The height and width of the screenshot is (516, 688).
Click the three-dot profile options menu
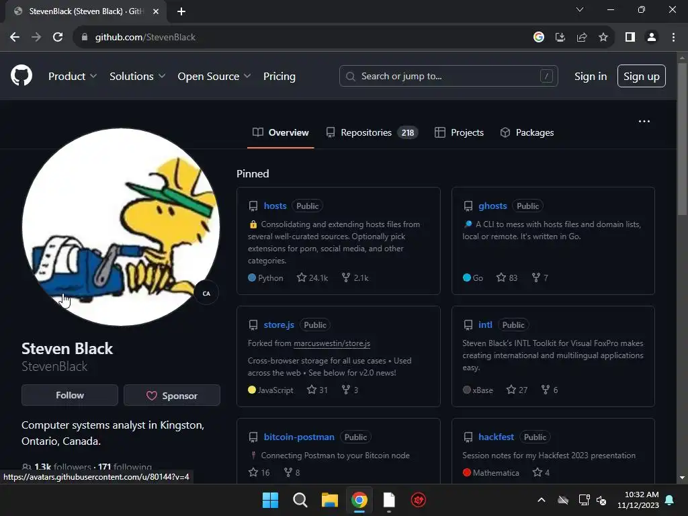click(644, 121)
